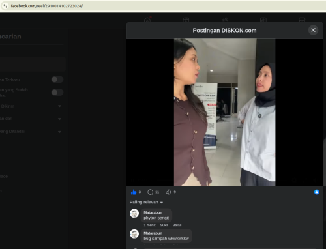Expand the 'Ditandai' filter dropdown in sidebar
The height and width of the screenshot is (249, 326).
point(59,132)
